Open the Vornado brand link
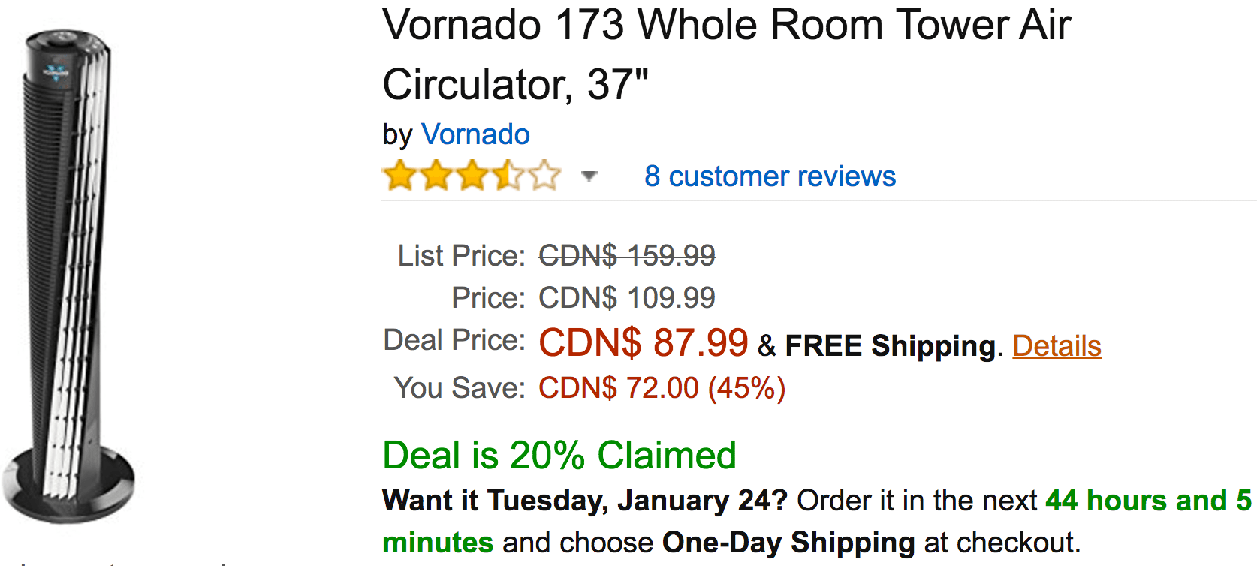 tap(475, 134)
